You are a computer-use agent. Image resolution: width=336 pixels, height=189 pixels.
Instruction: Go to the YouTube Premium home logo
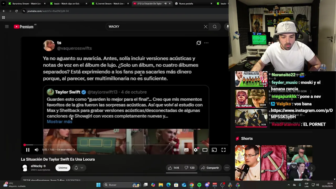point(24,27)
